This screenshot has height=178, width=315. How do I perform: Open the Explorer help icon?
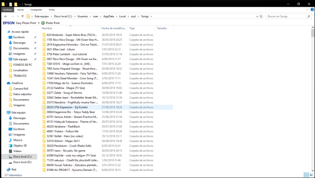tap(312, 10)
